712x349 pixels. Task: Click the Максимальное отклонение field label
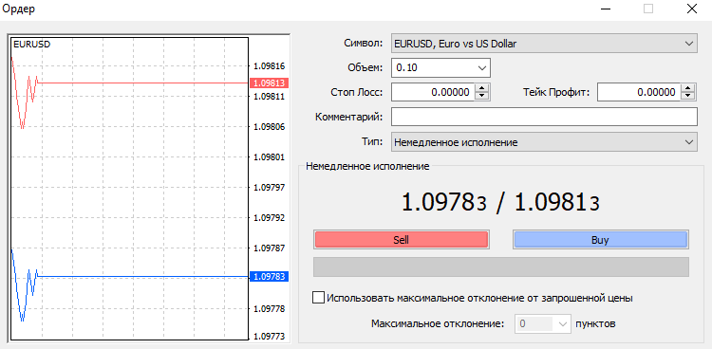point(438,324)
